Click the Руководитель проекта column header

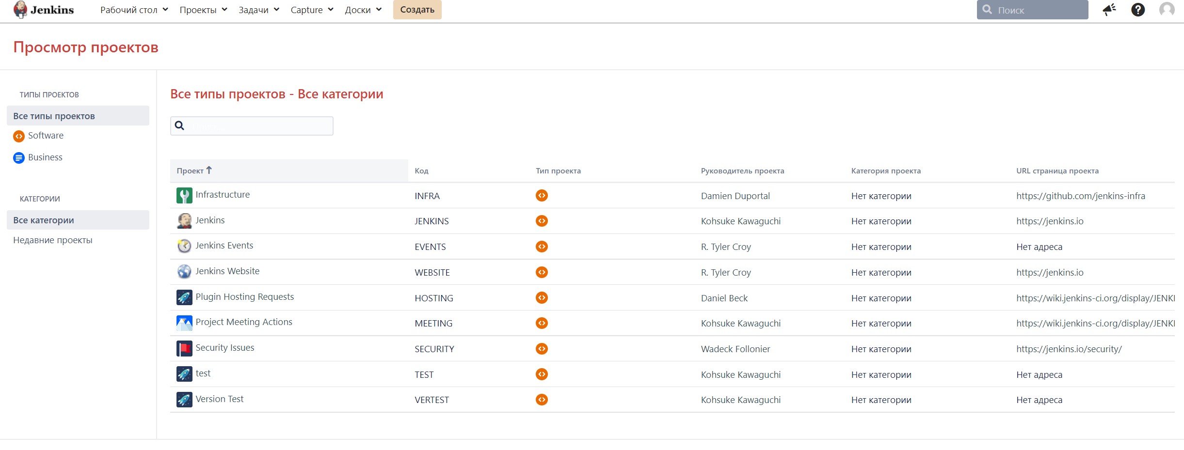click(x=742, y=171)
